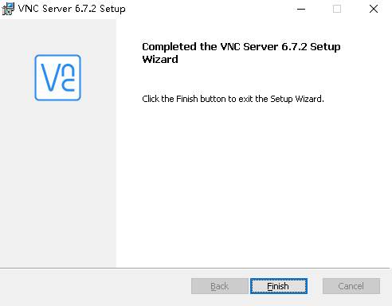Click the disabled maximize box

coord(337,9)
